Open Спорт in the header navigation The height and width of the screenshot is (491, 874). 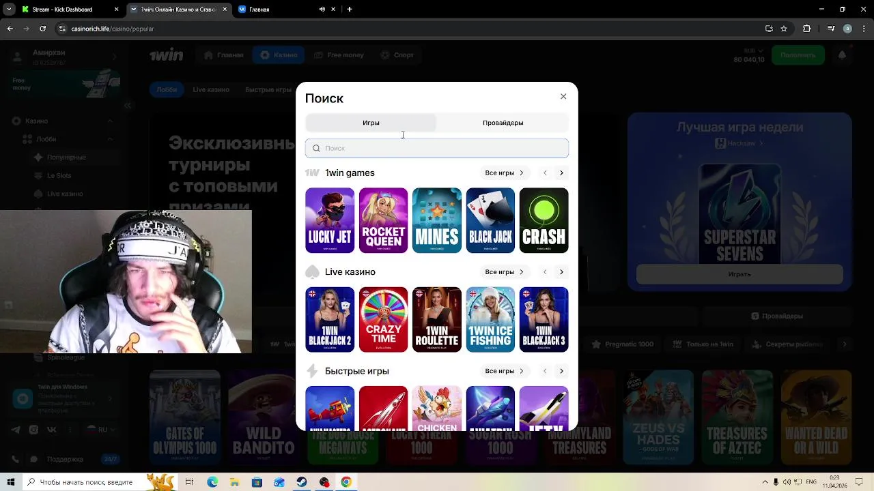pos(397,55)
